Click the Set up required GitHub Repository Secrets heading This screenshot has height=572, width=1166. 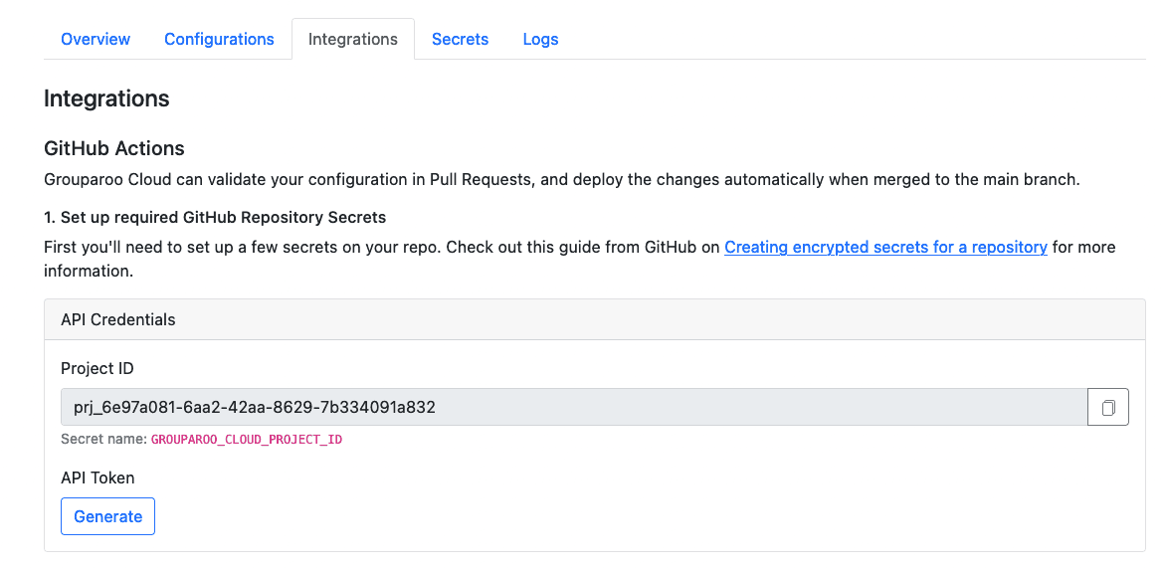point(215,217)
